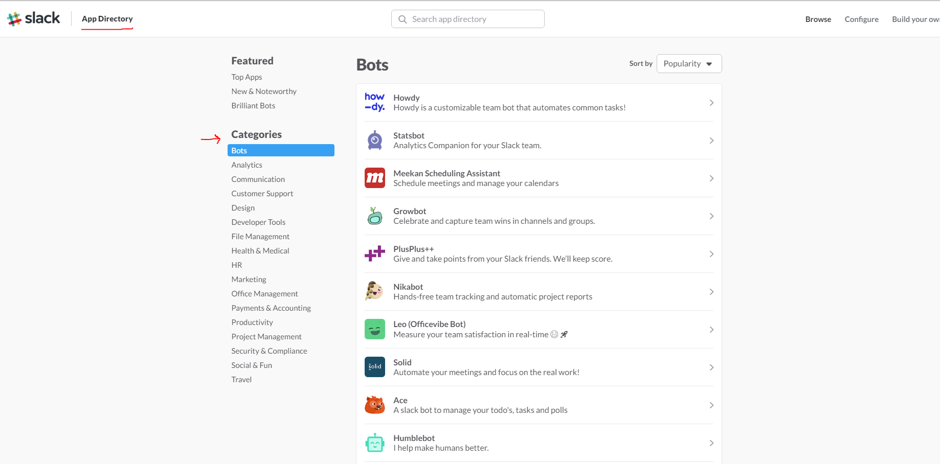Expand the Ace row chevron
Screen dimensions: 940x464
pos(711,405)
